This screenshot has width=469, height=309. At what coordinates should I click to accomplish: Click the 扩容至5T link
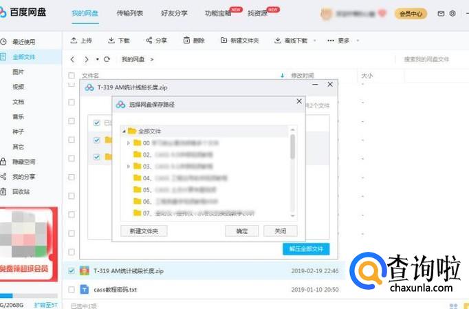(46, 305)
